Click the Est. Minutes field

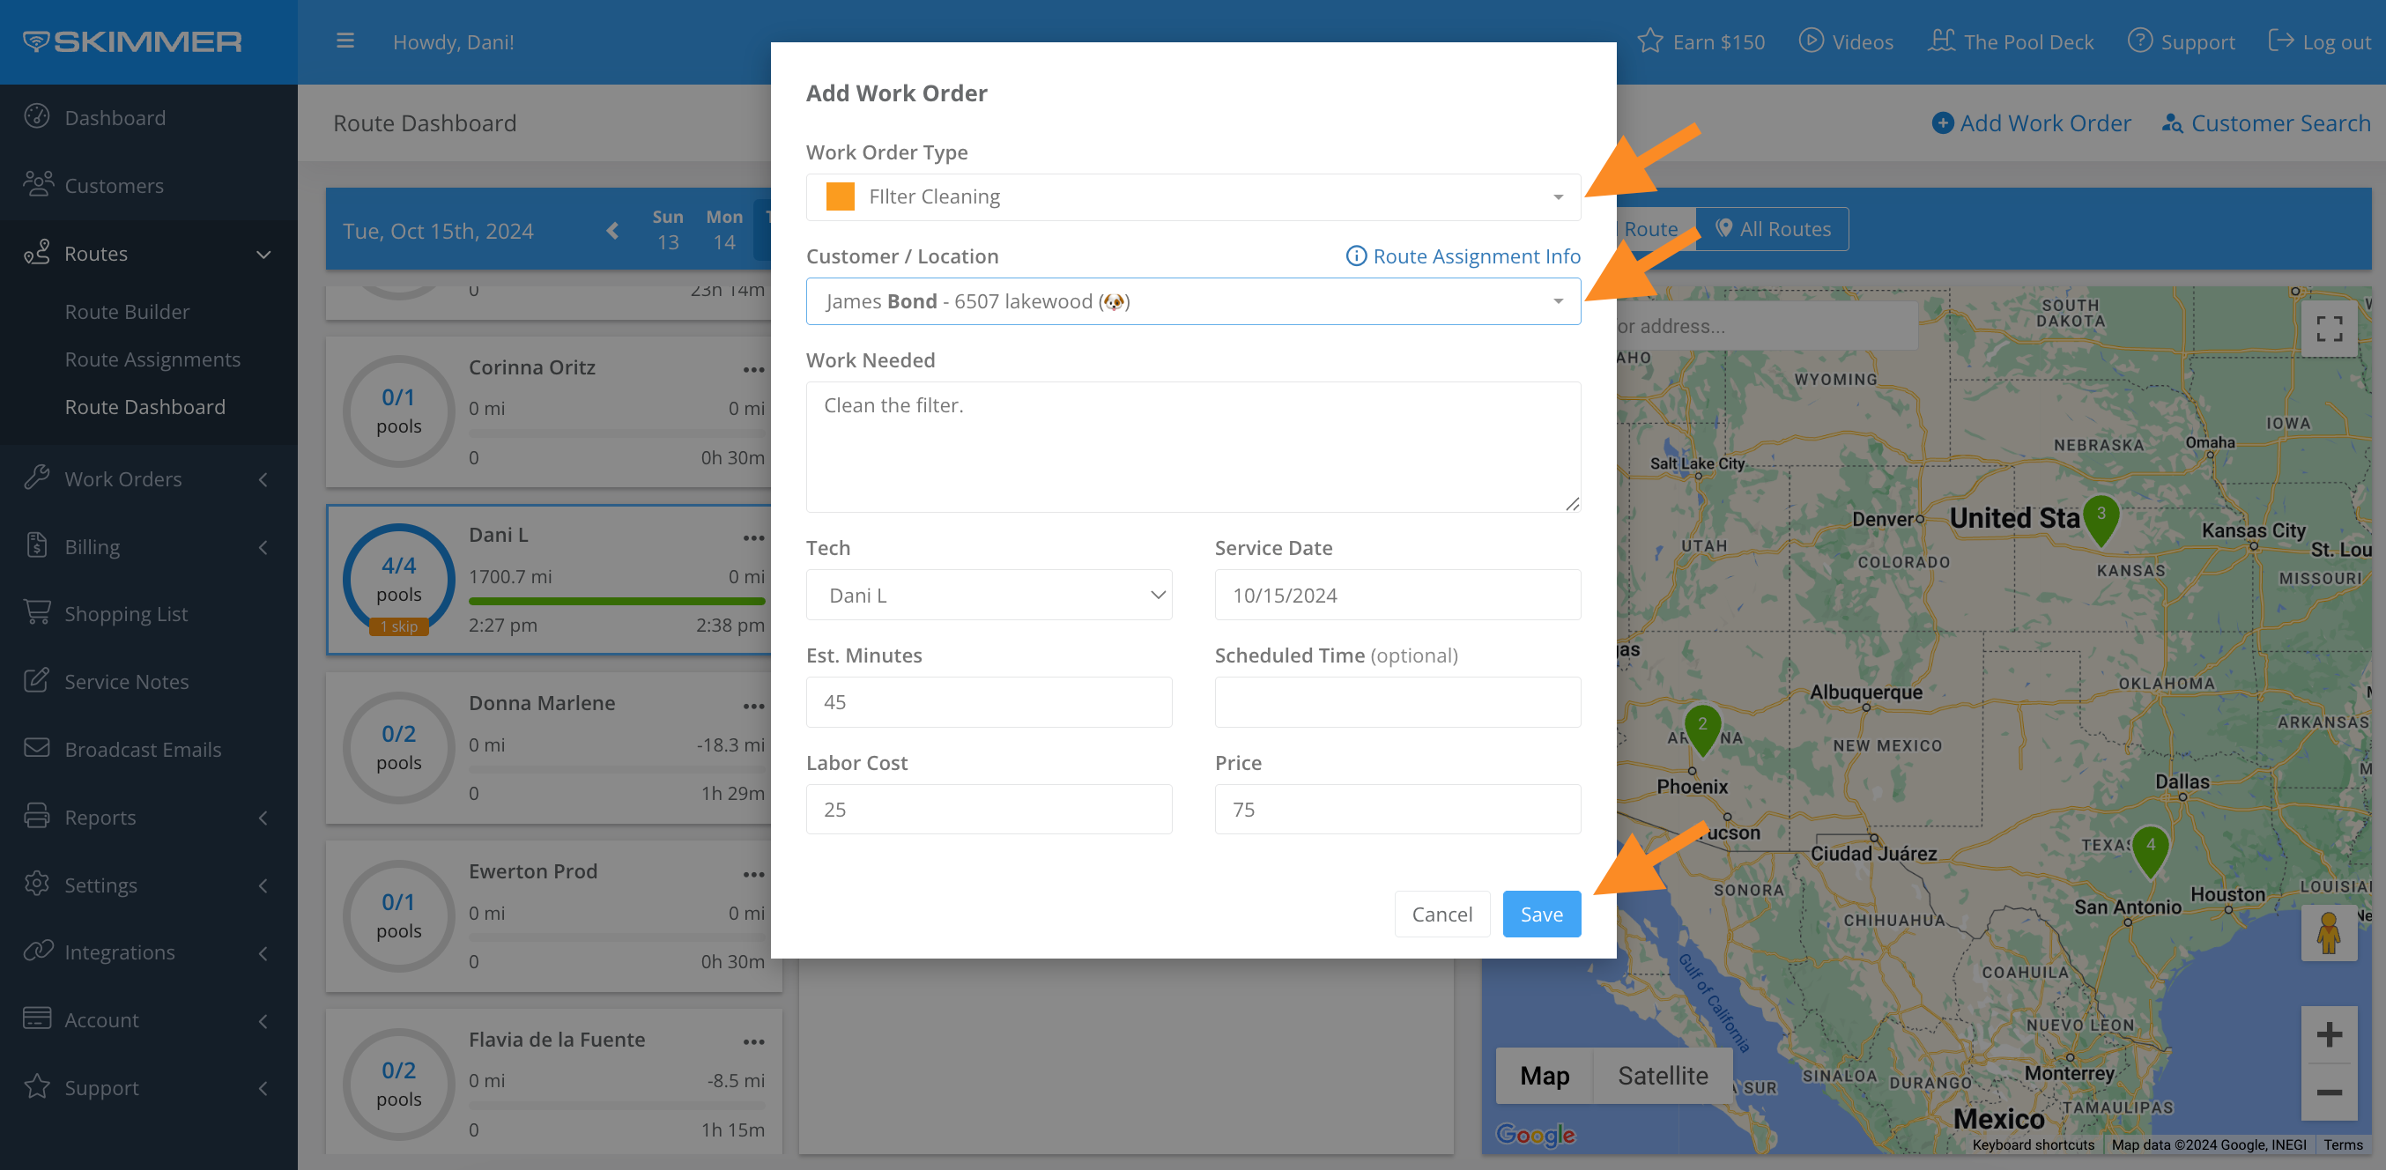(989, 702)
